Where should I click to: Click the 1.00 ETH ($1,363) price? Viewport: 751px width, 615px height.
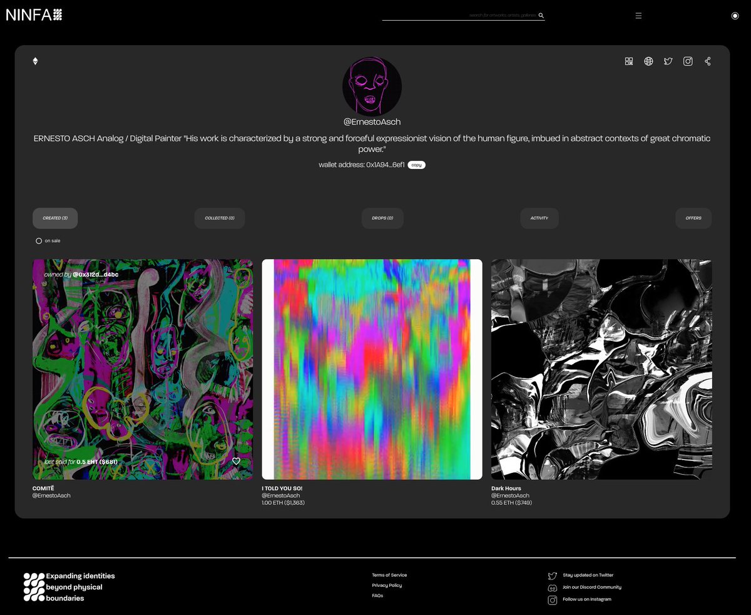284,502
